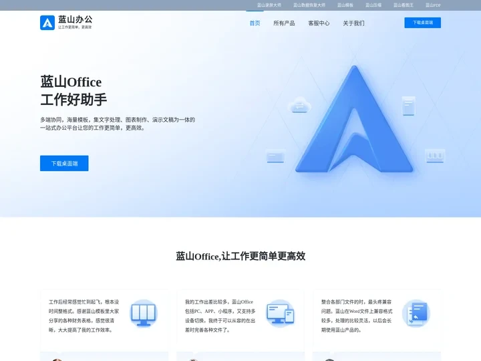
Task: Open the 蓝山压缩 top bar link
Action: coord(373,5)
